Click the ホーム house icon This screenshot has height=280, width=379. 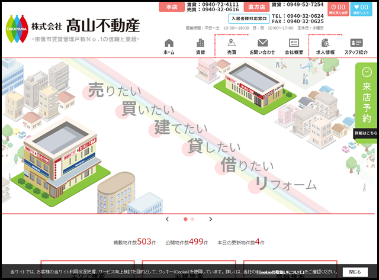(169, 43)
